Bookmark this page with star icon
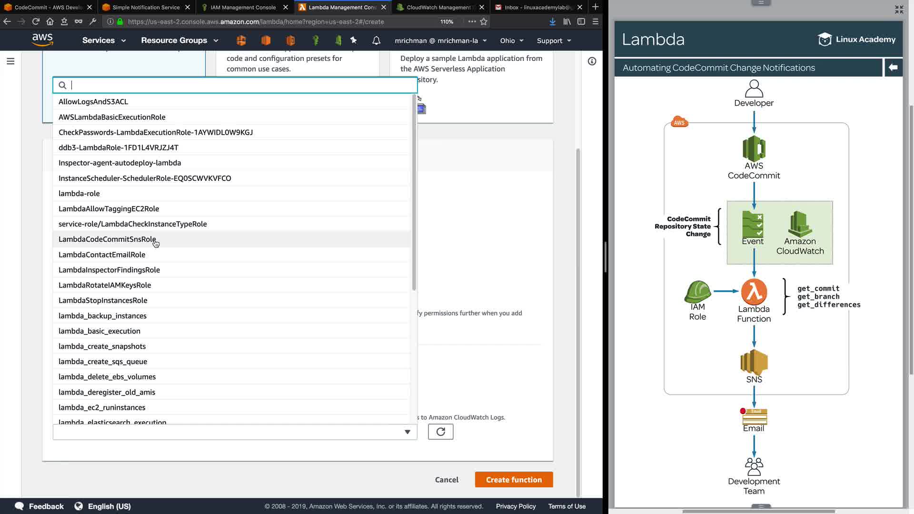 click(x=484, y=21)
